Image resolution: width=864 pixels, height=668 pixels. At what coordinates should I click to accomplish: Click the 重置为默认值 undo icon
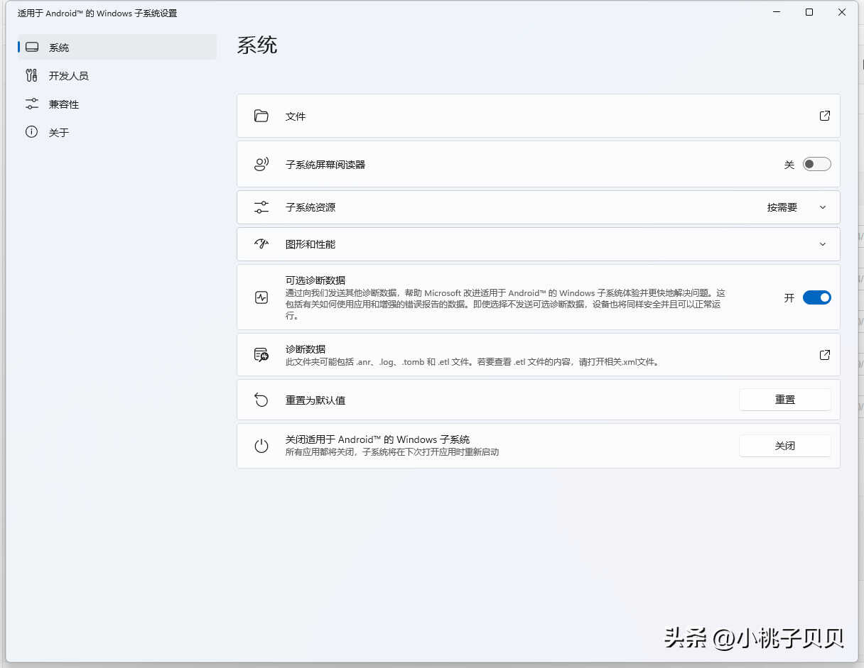[x=261, y=400]
